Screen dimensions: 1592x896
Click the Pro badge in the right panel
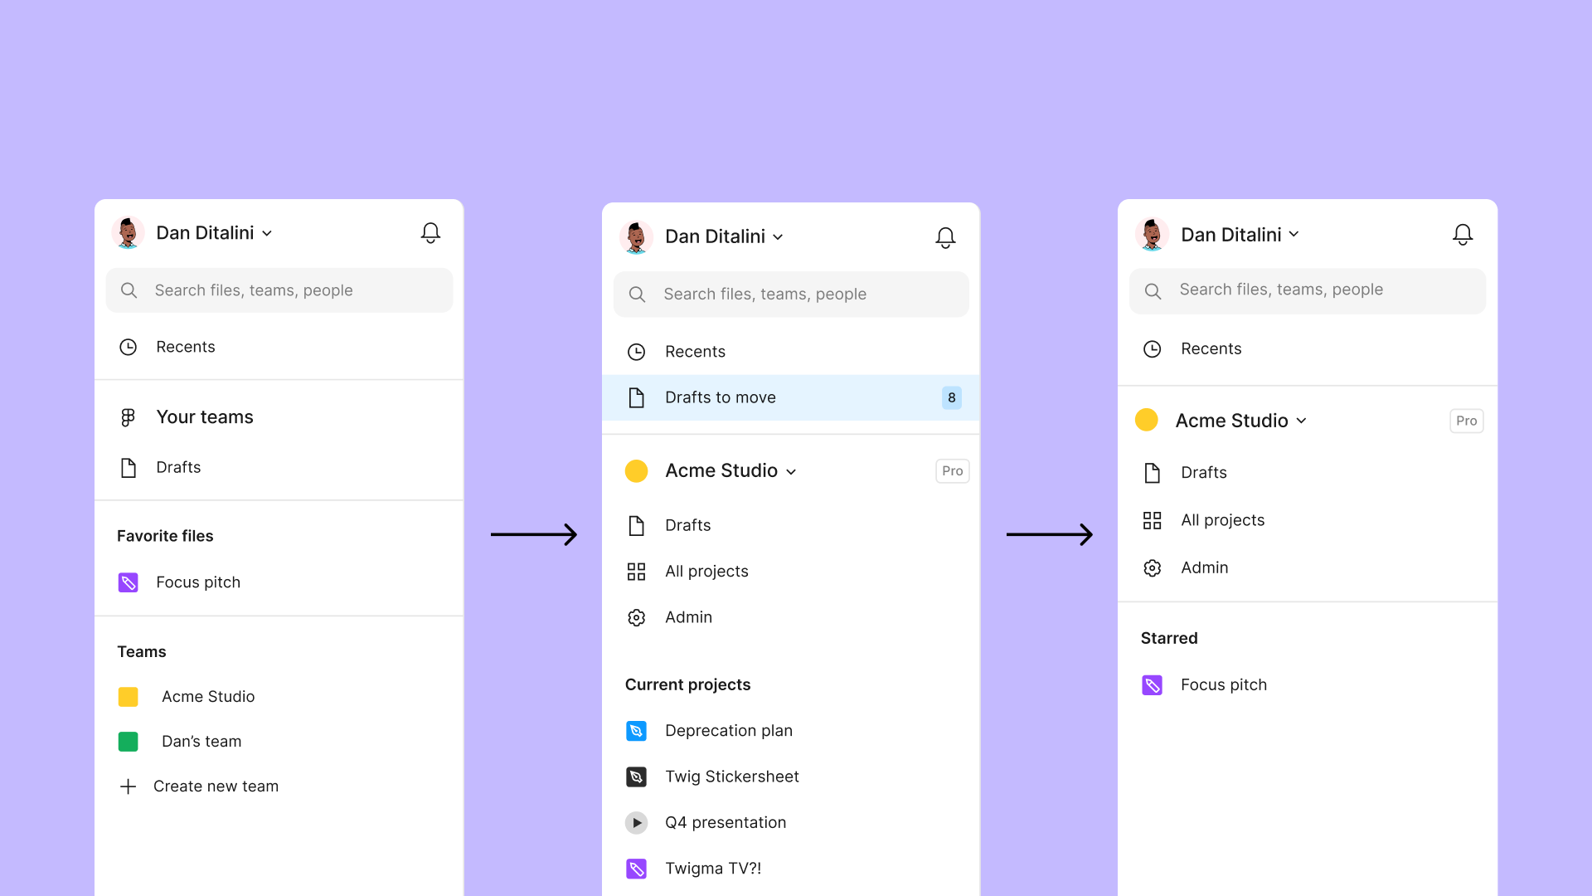pyautogui.click(x=1466, y=421)
